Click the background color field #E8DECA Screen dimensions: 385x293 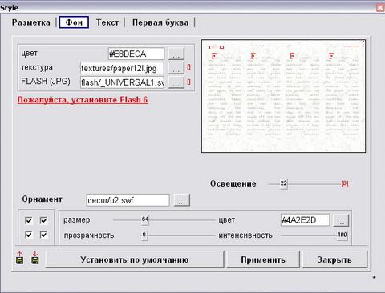tap(136, 54)
